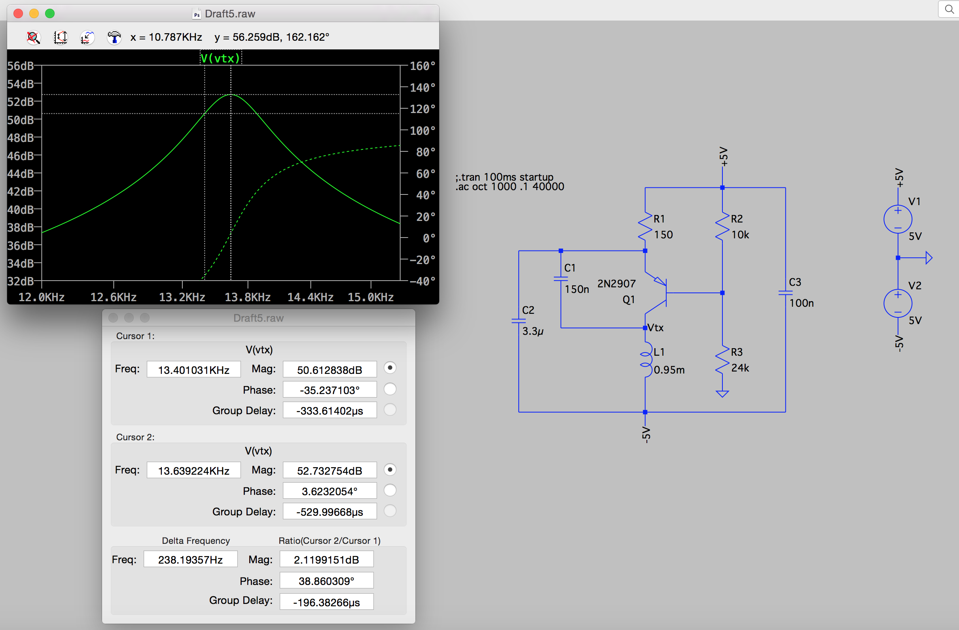Viewport: 959px width, 630px height.
Task: Select the 2N2907 transistor Q1 symbol
Action: tap(657, 293)
